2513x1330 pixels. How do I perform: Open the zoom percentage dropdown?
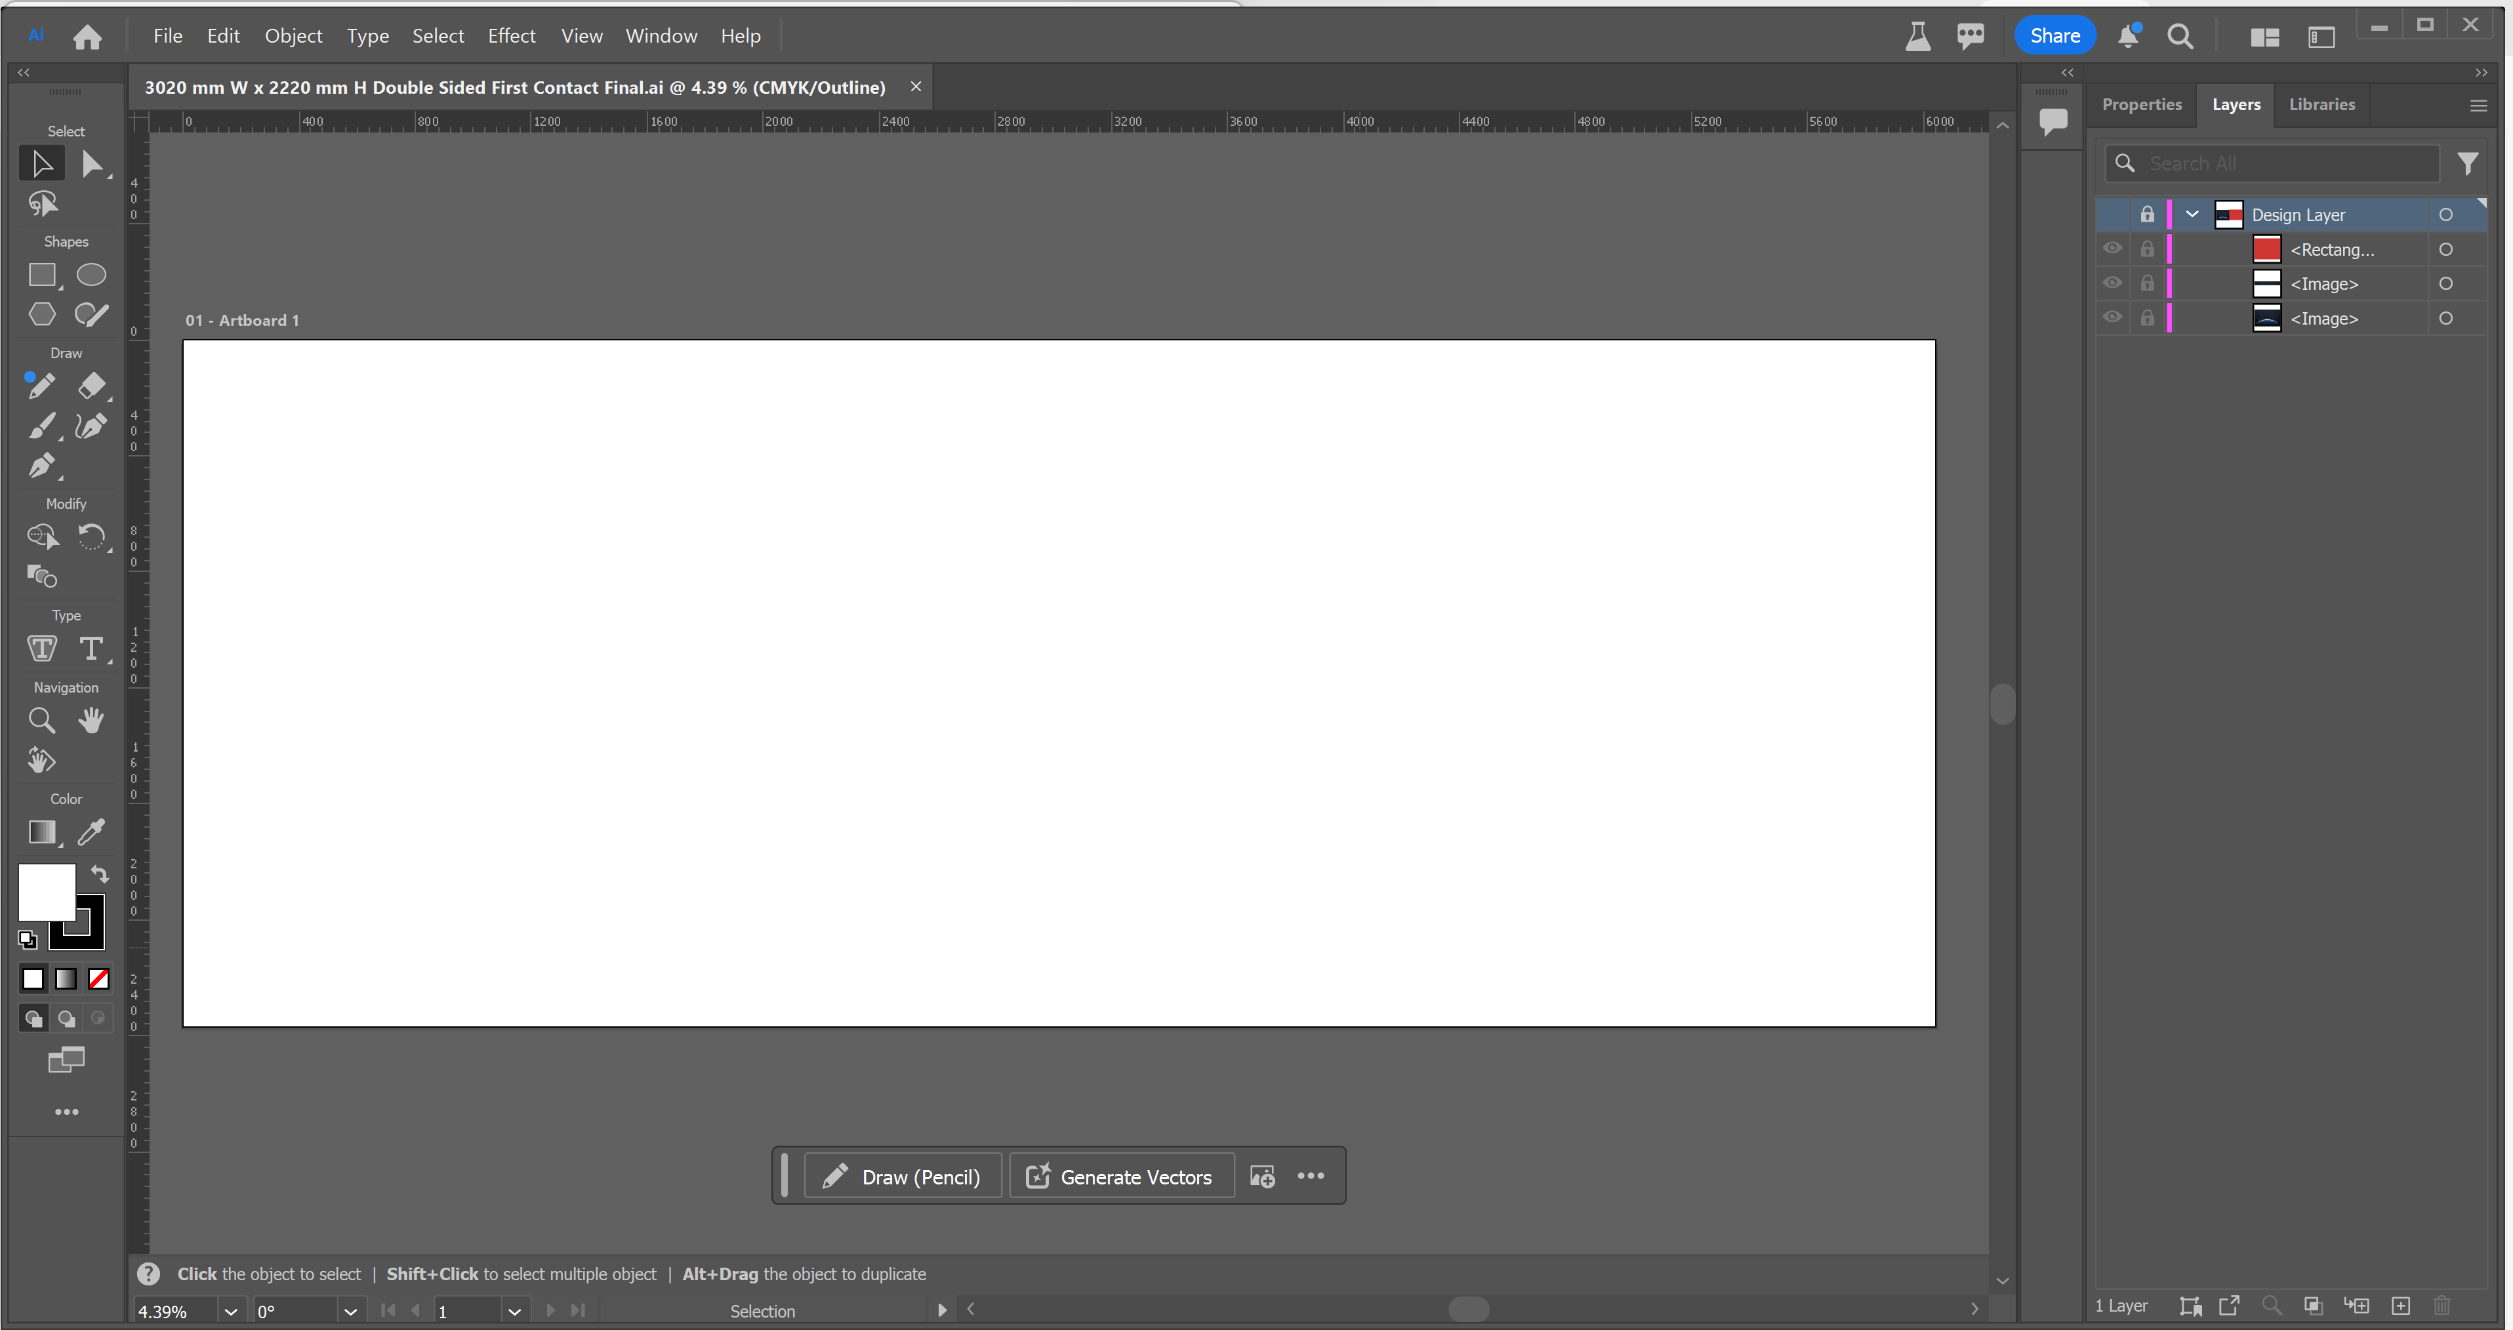pyautogui.click(x=231, y=1310)
